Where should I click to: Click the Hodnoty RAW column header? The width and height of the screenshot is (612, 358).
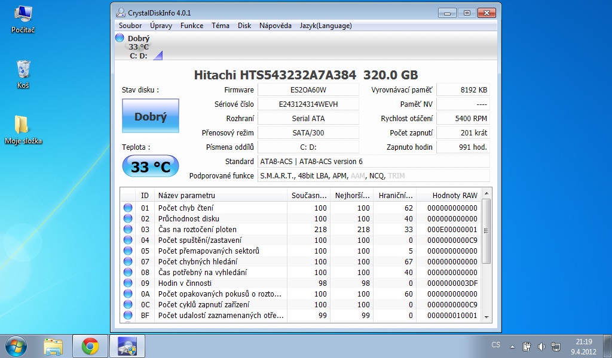click(449, 196)
